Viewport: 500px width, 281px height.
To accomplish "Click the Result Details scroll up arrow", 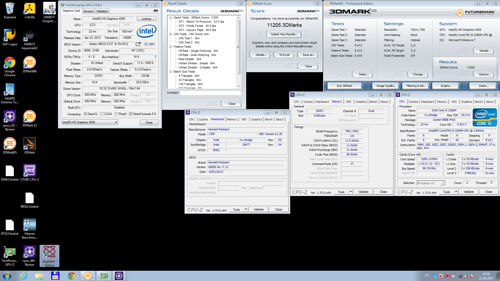I will pos(238,18).
